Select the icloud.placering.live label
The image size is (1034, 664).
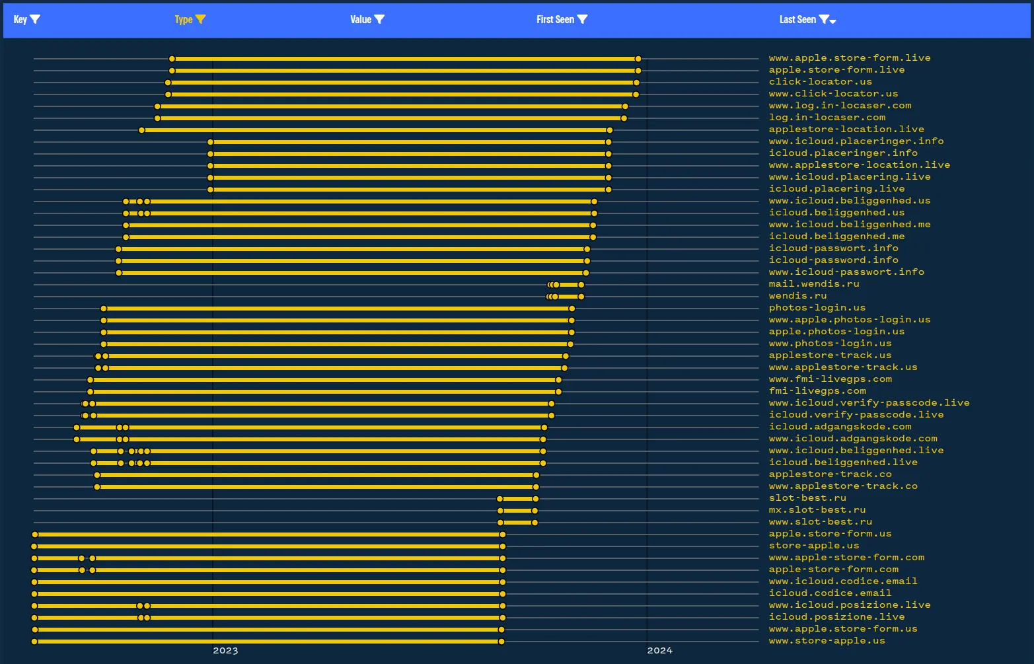click(x=837, y=189)
